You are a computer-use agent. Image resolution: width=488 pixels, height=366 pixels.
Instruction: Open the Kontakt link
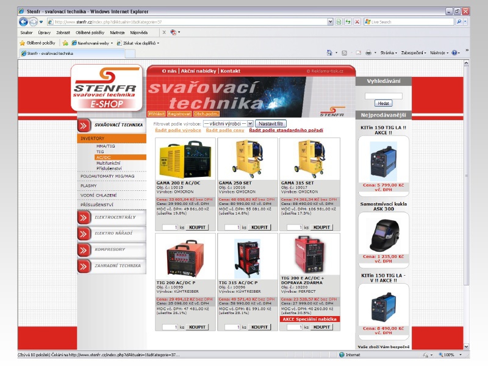(x=231, y=71)
